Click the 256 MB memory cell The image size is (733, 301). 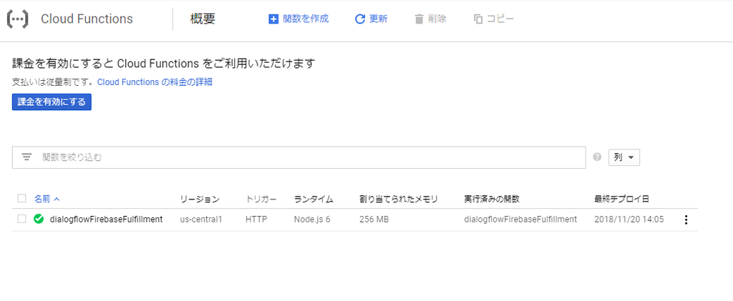pyautogui.click(x=374, y=219)
